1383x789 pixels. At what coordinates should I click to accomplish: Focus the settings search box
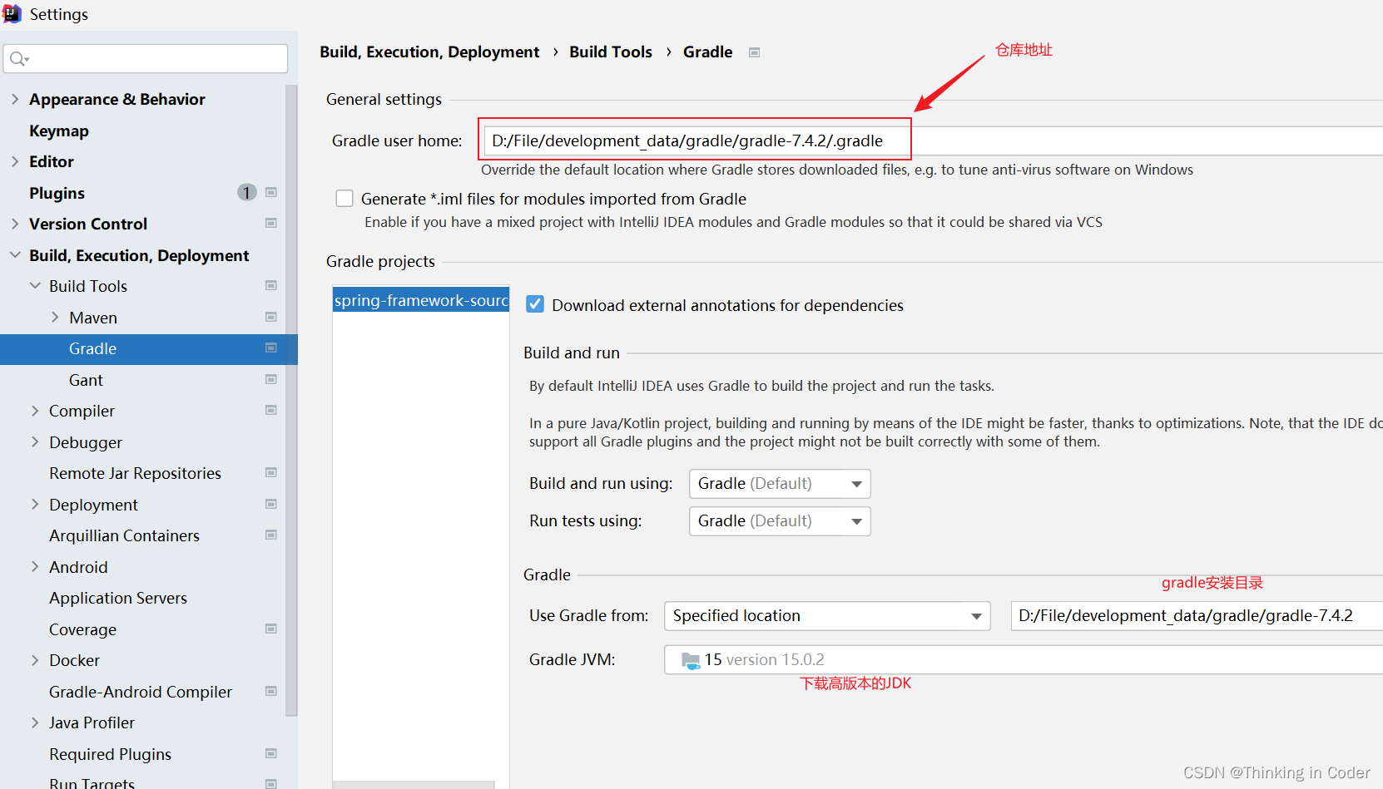pyautogui.click(x=146, y=58)
